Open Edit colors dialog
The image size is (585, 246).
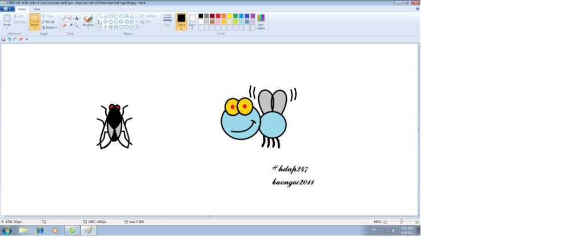point(261,22)
